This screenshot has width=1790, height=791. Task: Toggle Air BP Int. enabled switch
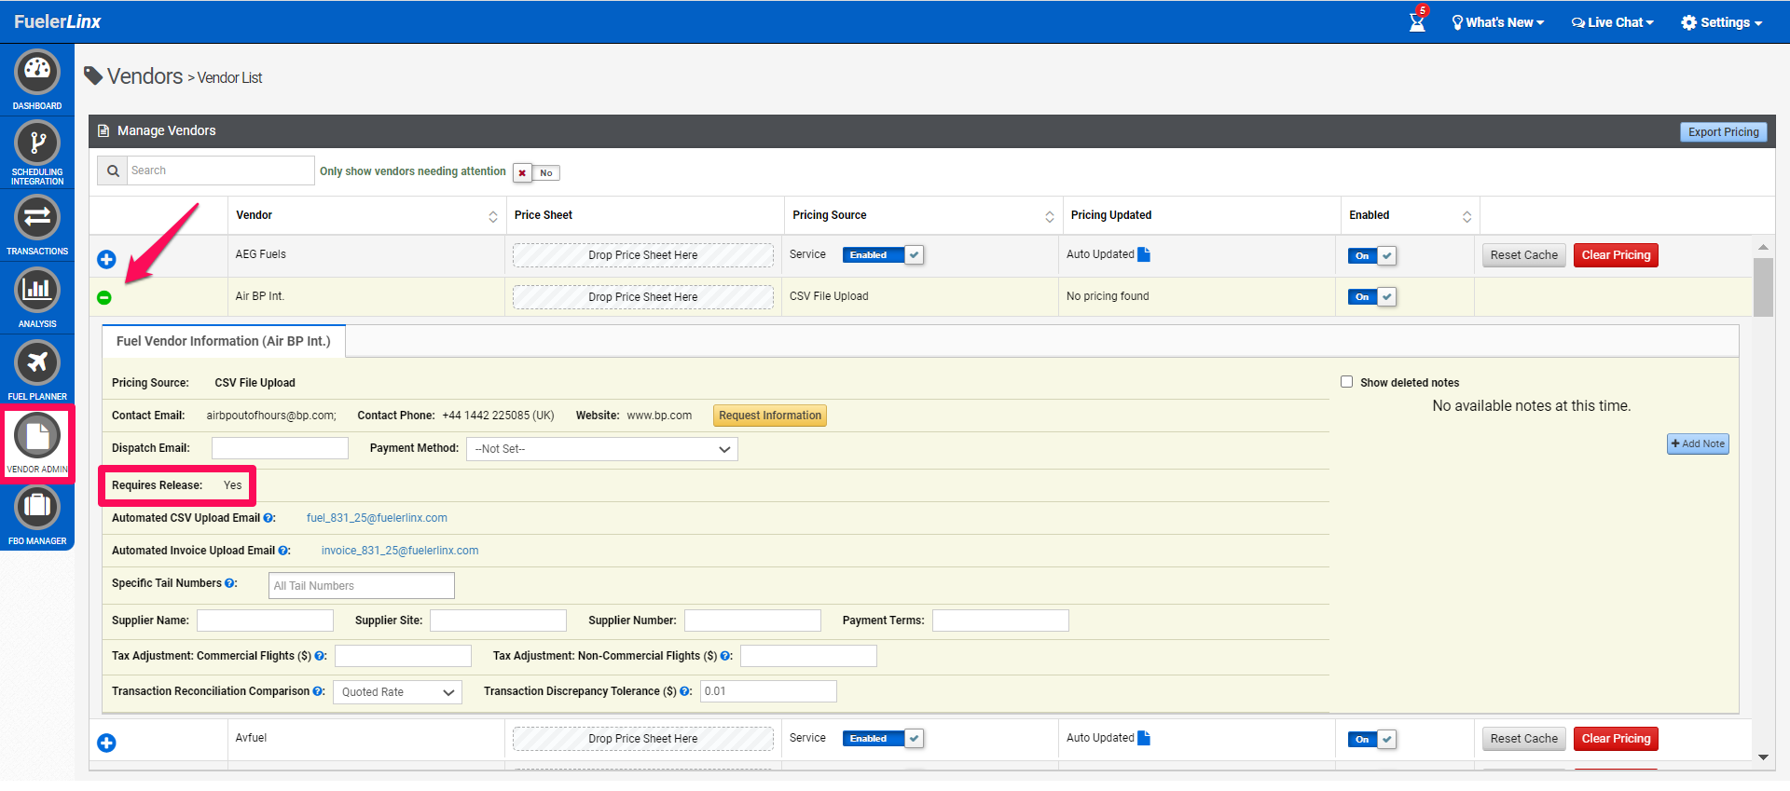1371,297
